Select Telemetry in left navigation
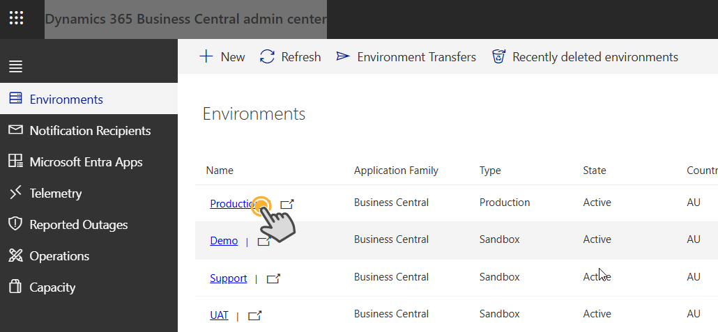This screenshot has height=332, width=718. pyautogui.click(x=55, y=193)
